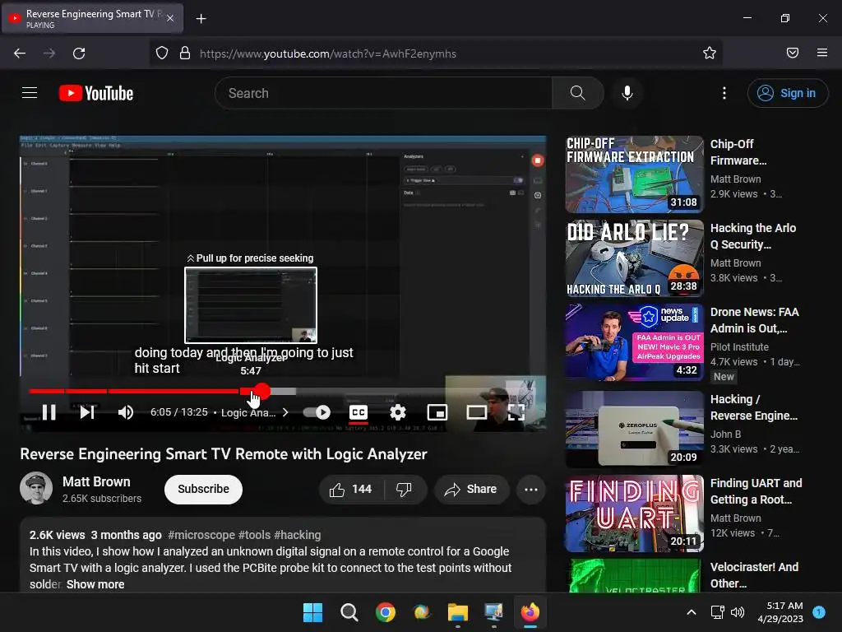Bookmark this page with star
Viewport: 842px width, 632px height.
[x=710, y=53]
